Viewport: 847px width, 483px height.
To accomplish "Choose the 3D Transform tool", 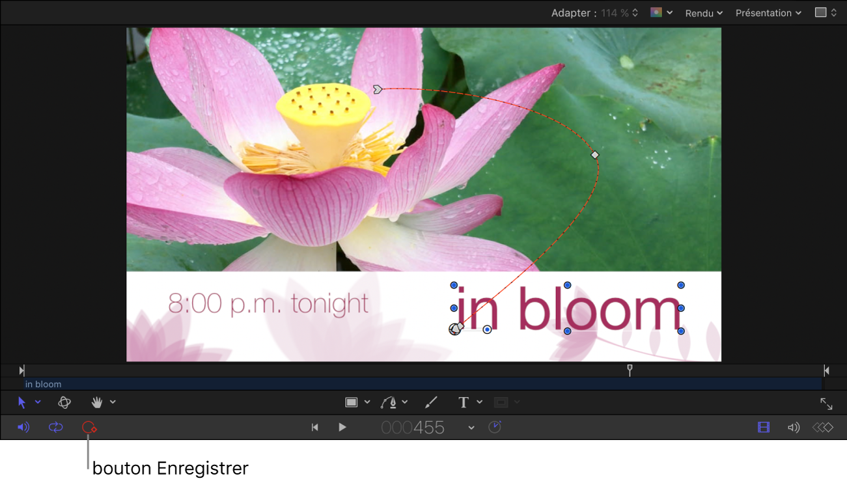I will coord(64,403).
